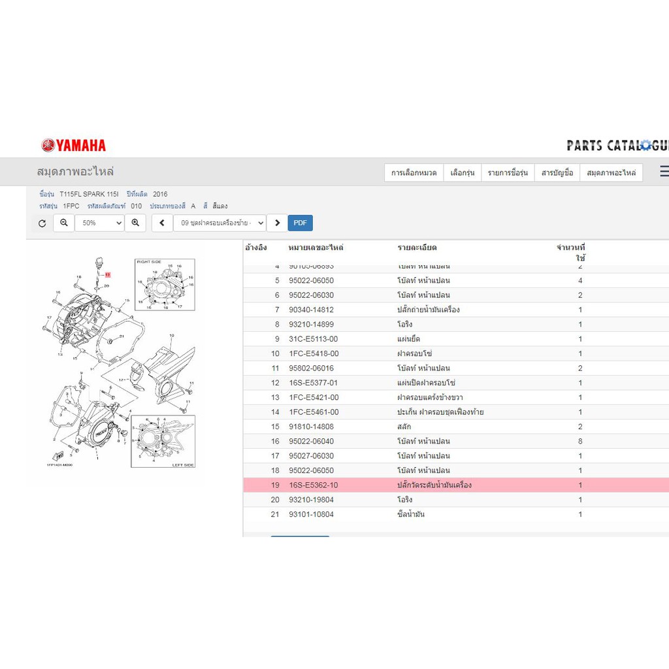Click the RIGHT SIDE inset diagram

pos(165,285)
